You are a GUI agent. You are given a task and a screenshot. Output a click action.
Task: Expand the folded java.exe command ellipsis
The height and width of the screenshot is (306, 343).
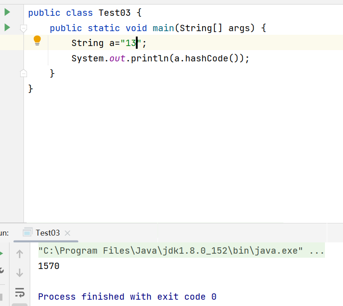click(x=317, y=251)
